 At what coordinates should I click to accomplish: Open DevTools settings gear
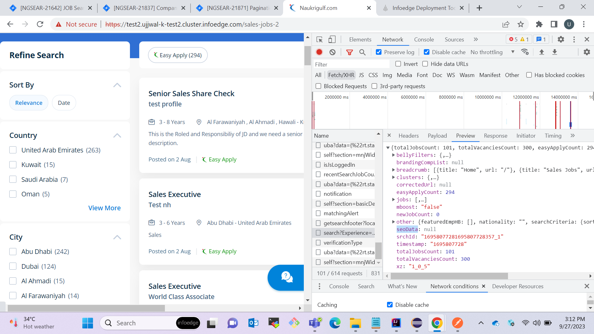561,39
